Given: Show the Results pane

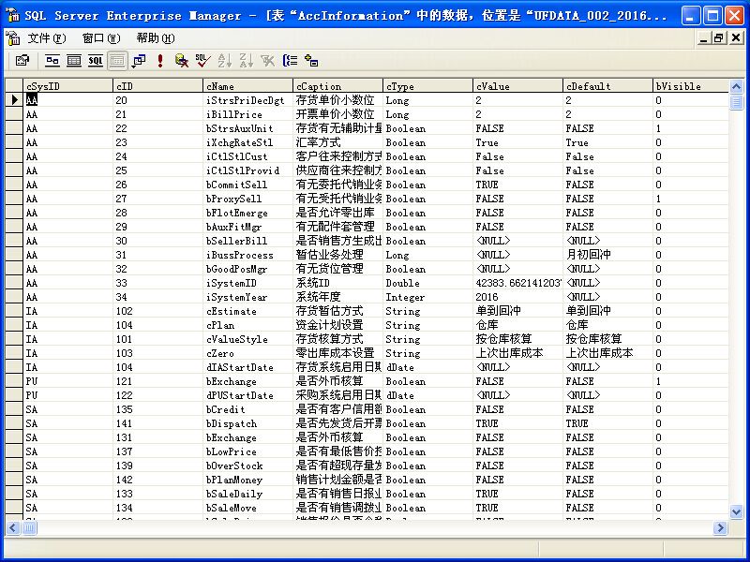Looking at the screenshot, I should pyautogui.click(x=117, y=60).
